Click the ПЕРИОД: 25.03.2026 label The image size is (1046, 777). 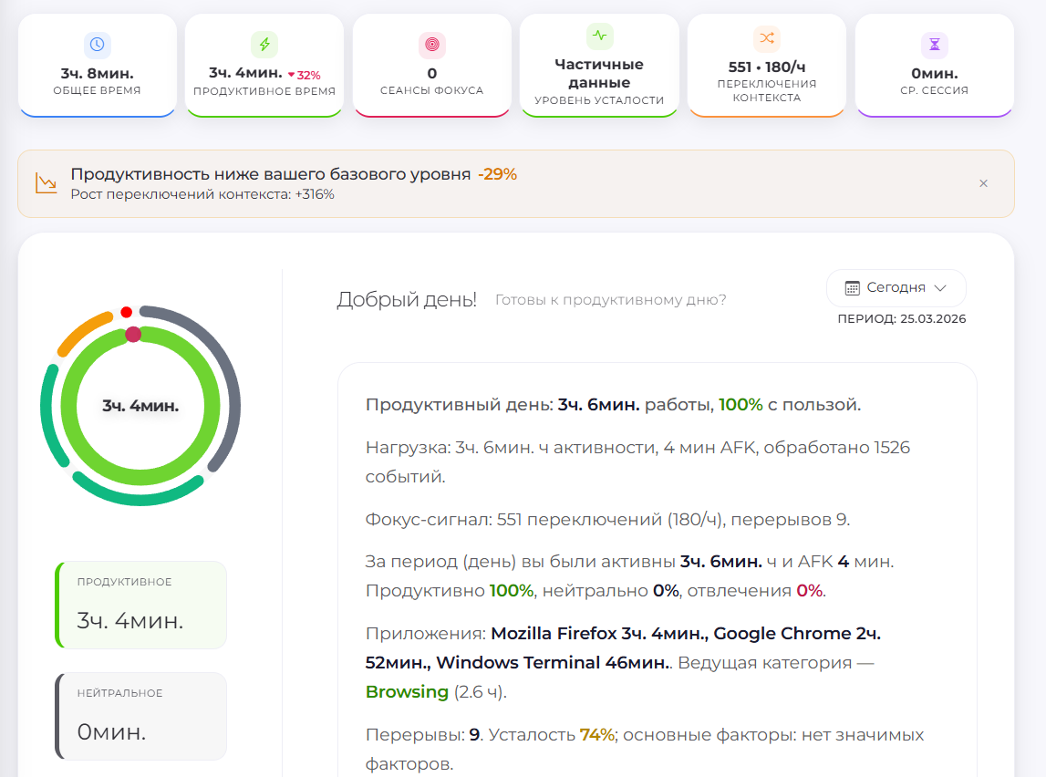click(x=901, y=319)
